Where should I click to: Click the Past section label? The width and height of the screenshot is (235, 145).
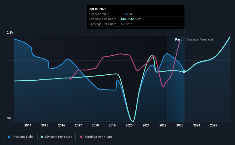point(178,39)
